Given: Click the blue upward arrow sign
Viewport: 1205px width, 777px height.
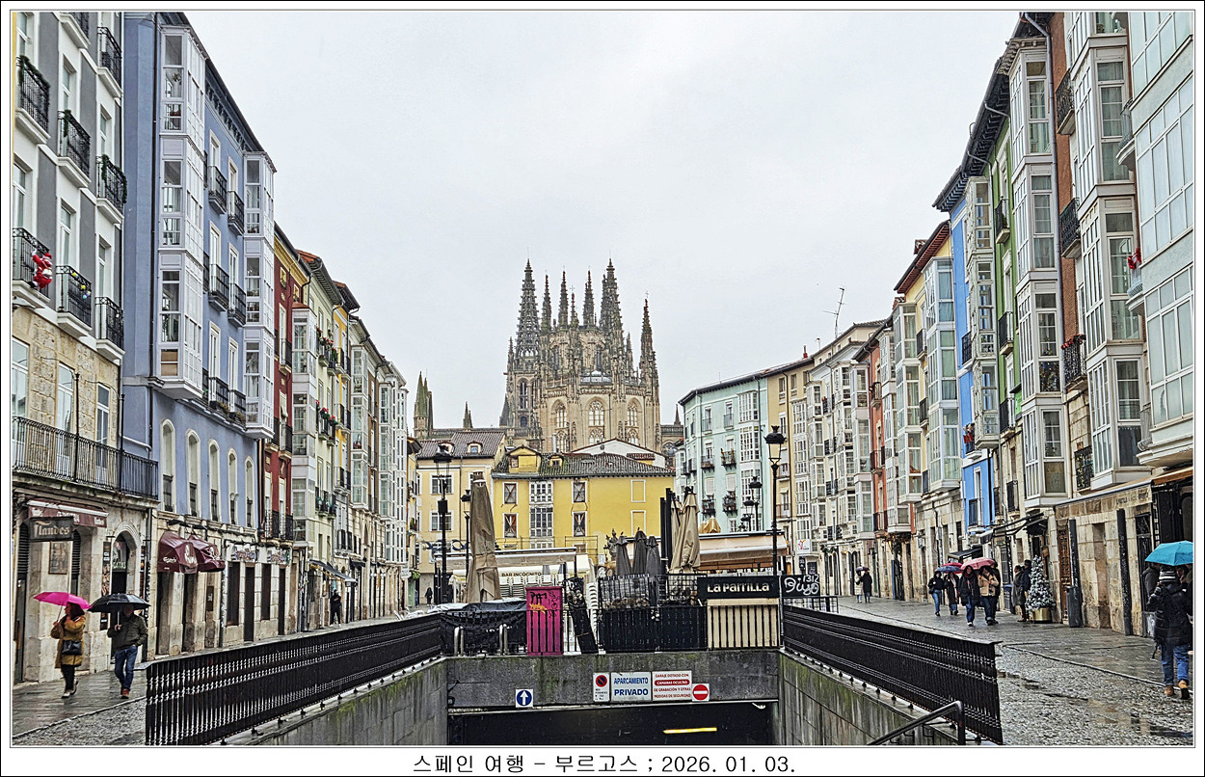Looking at the screenshot, I should (523, 697).
